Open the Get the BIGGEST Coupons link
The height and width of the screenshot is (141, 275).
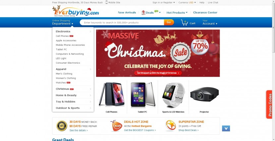tap(140, 130)
